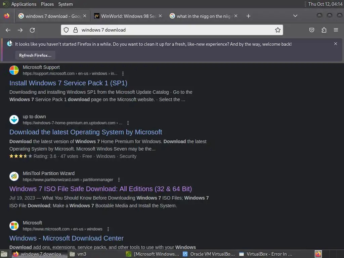The height and width of the screenshot is (258, 344).
Task: Go forward with the forward arrow
Action: pos(20,30)
